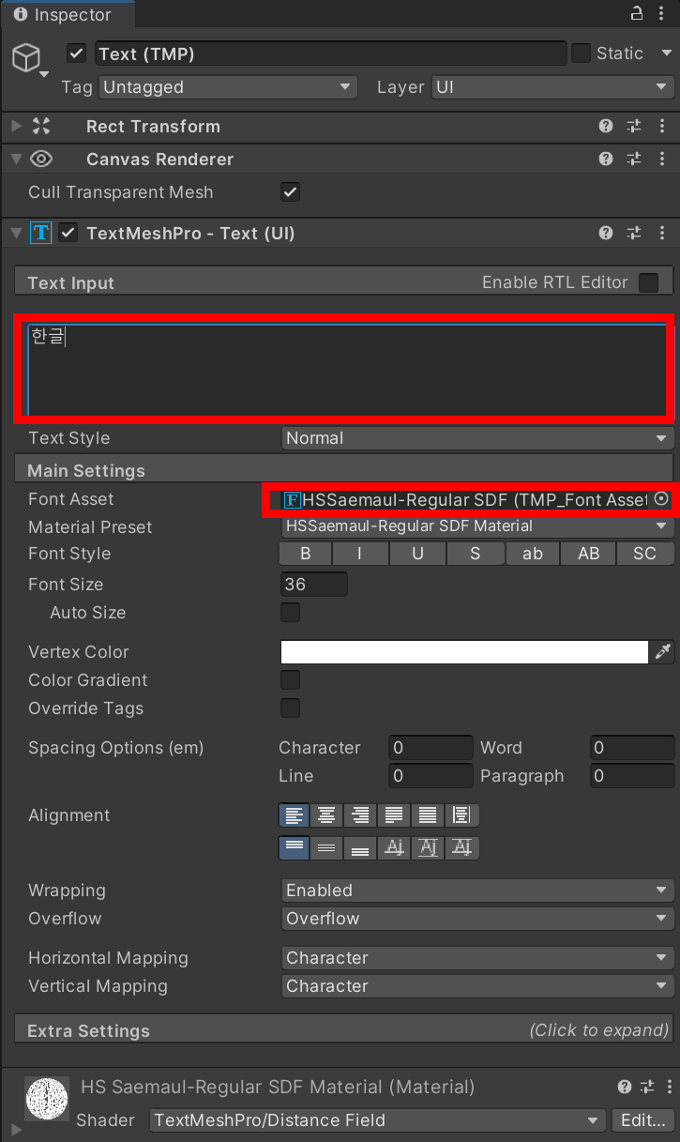Open the Layer dropdown showing UI
The height and width of the screenshot is (1142, 680).
click(552, 87)
